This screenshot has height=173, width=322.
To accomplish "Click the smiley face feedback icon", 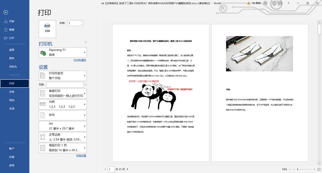I will point(274,3).
